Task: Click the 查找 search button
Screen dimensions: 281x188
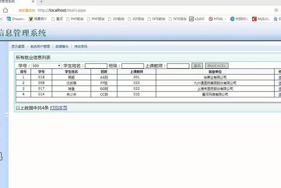Action: [197, 66]
